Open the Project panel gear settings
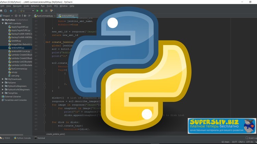Image resolution: width=257 pixels, height=144 pixels. point(25,16)
